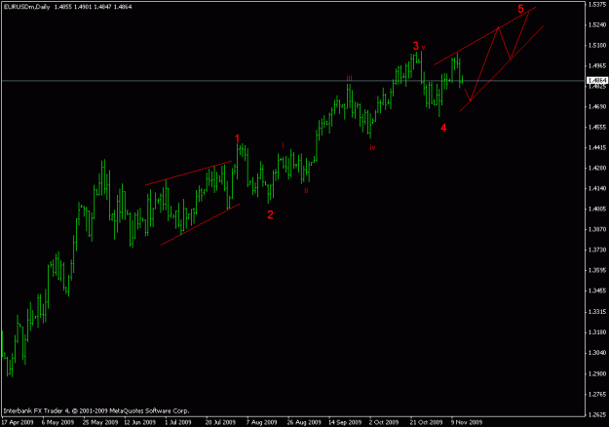Click the 1.5375 price axis label
609x427 pixels.
pos(597,5)
